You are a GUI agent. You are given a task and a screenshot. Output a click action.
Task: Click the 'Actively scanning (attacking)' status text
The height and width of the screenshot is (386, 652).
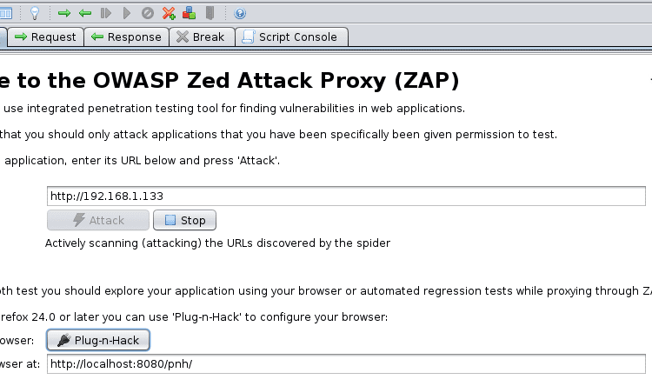click(x=217, y=243)
